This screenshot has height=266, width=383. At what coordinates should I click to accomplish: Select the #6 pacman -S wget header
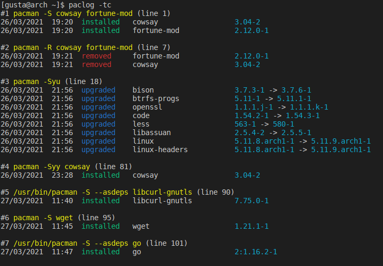coord(57,218)
